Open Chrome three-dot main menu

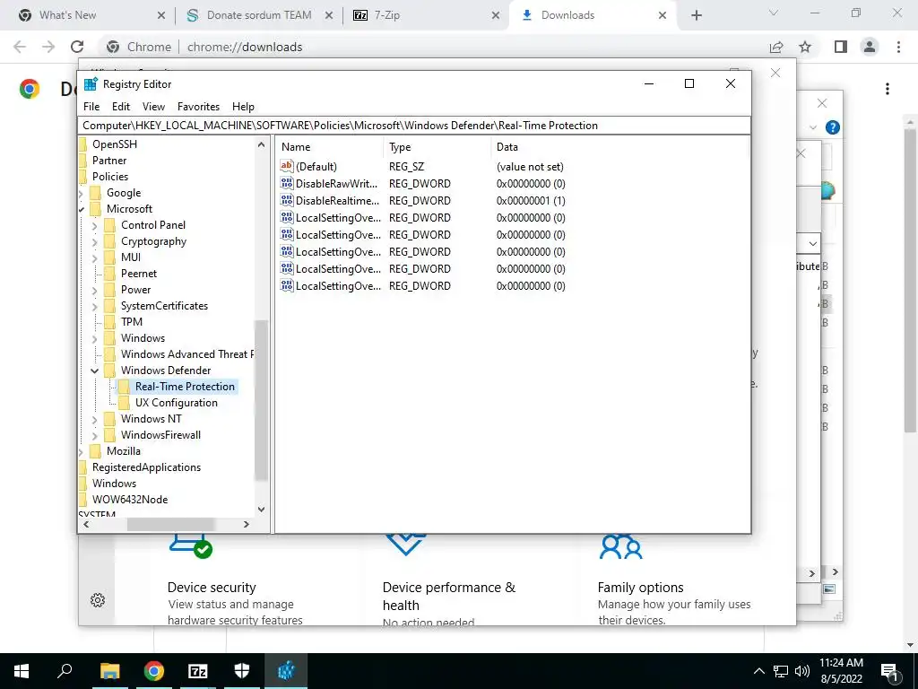(x=898, y=47)
